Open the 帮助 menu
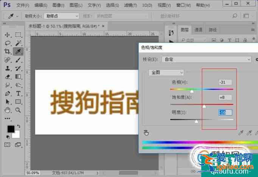 tap(203, 5)
